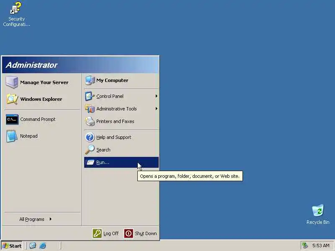
Task: Expand the All Programs arrow
Action: click(51, 219)
